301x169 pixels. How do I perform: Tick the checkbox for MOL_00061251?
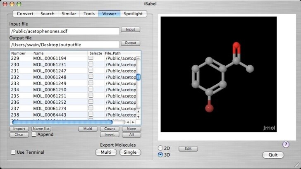[91, 95]
